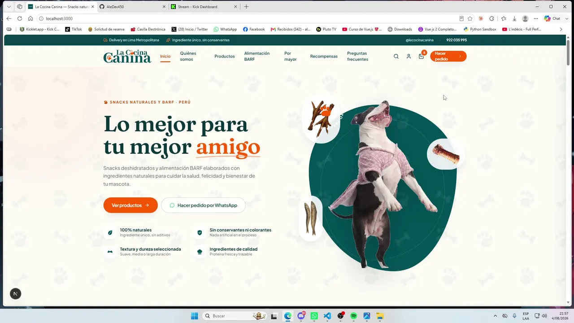The height and width of the screenshot is (323, 574).
Task: Open the browser profile avatar
Action: tap(525, 18)
